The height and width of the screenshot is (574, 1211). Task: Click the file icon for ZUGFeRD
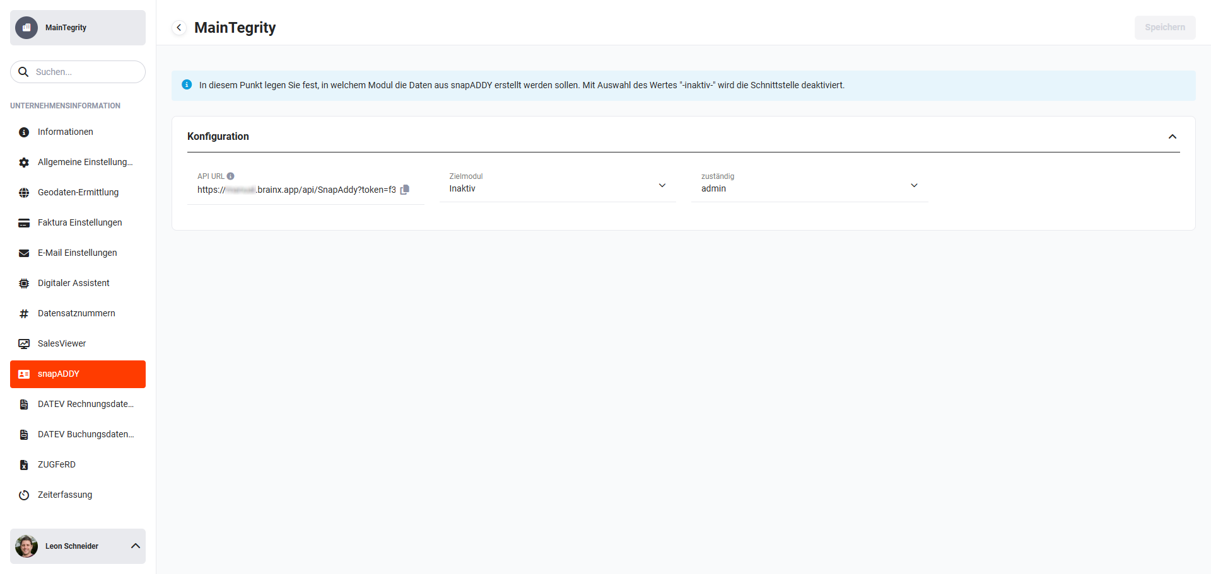[x=24, y=465]
